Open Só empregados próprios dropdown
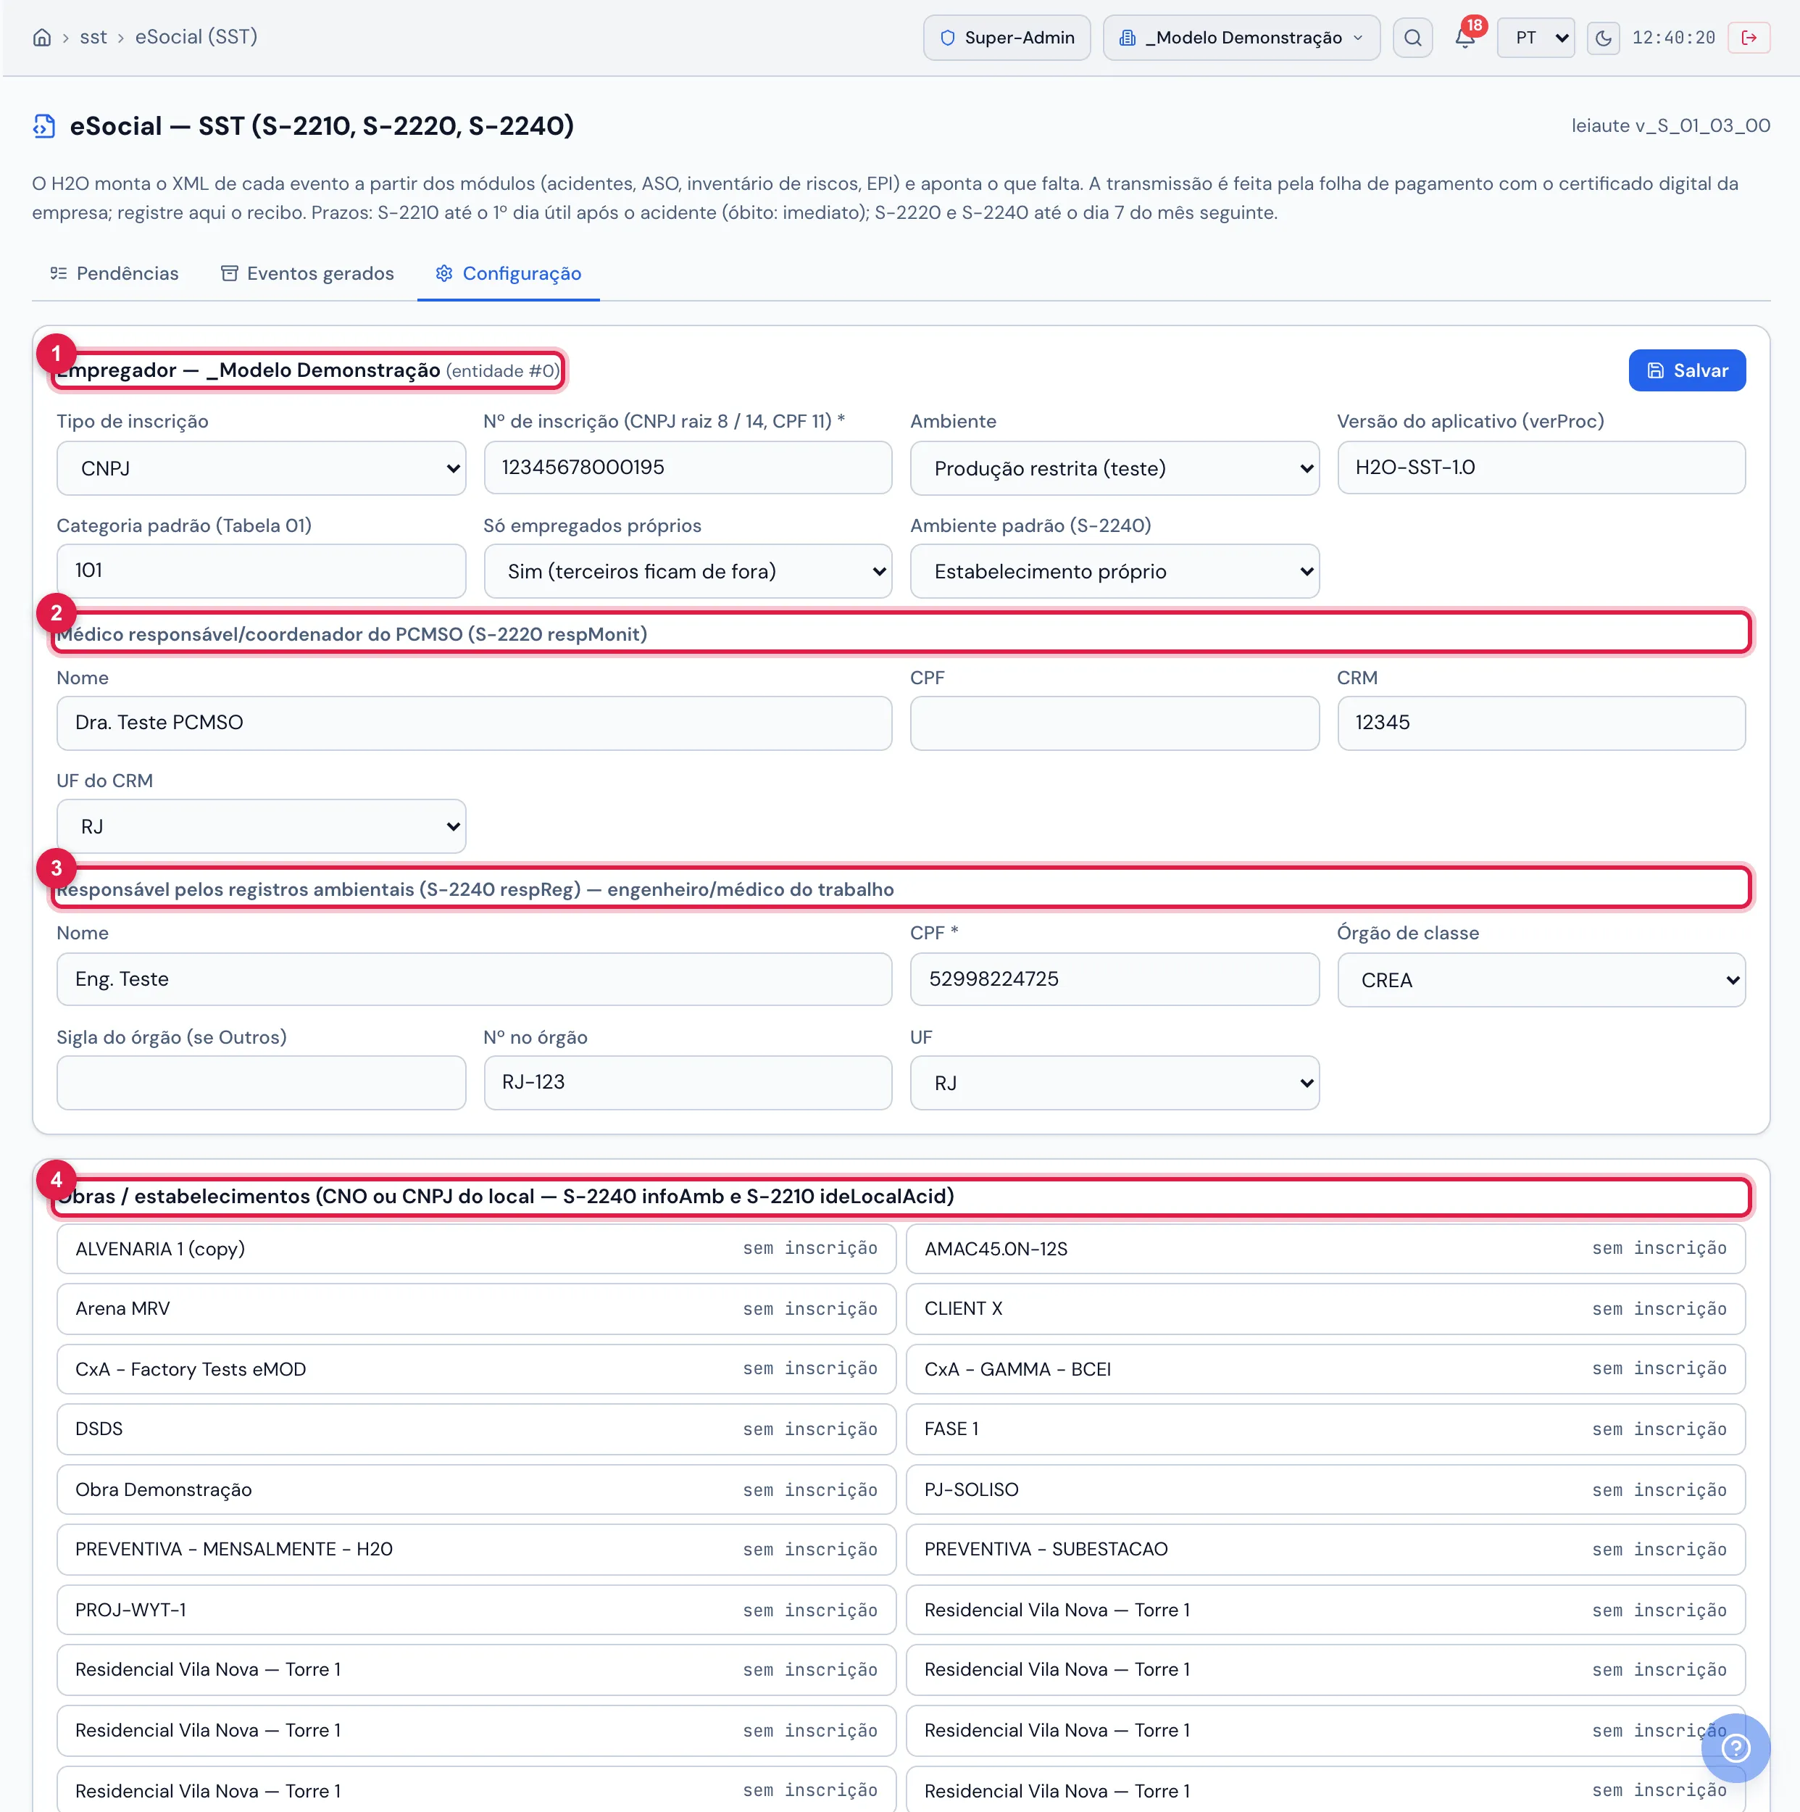Viewport: 1800px width, 1812px height. coord(688,571)
